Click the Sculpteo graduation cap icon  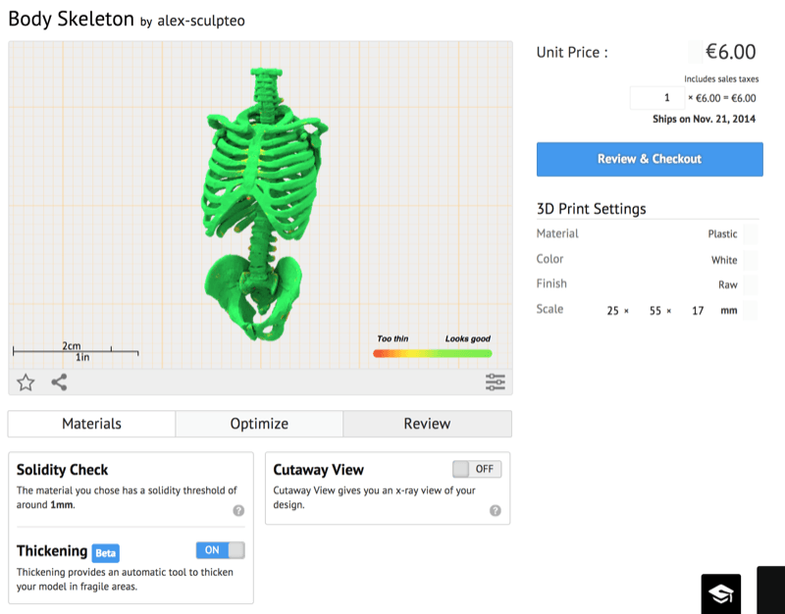point(720,592)
